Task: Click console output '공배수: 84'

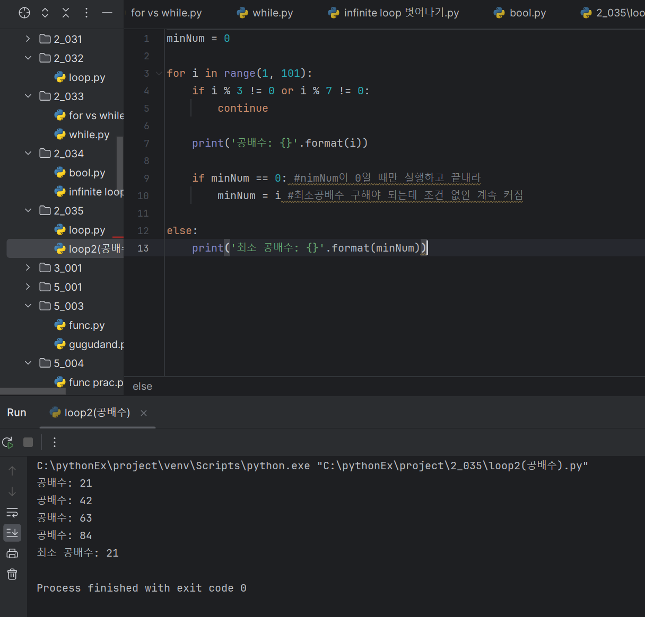Action: [x=65, y=535]
